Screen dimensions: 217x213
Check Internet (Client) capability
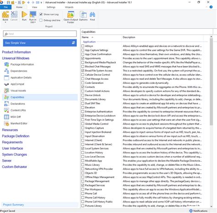(x=83, y=140)
